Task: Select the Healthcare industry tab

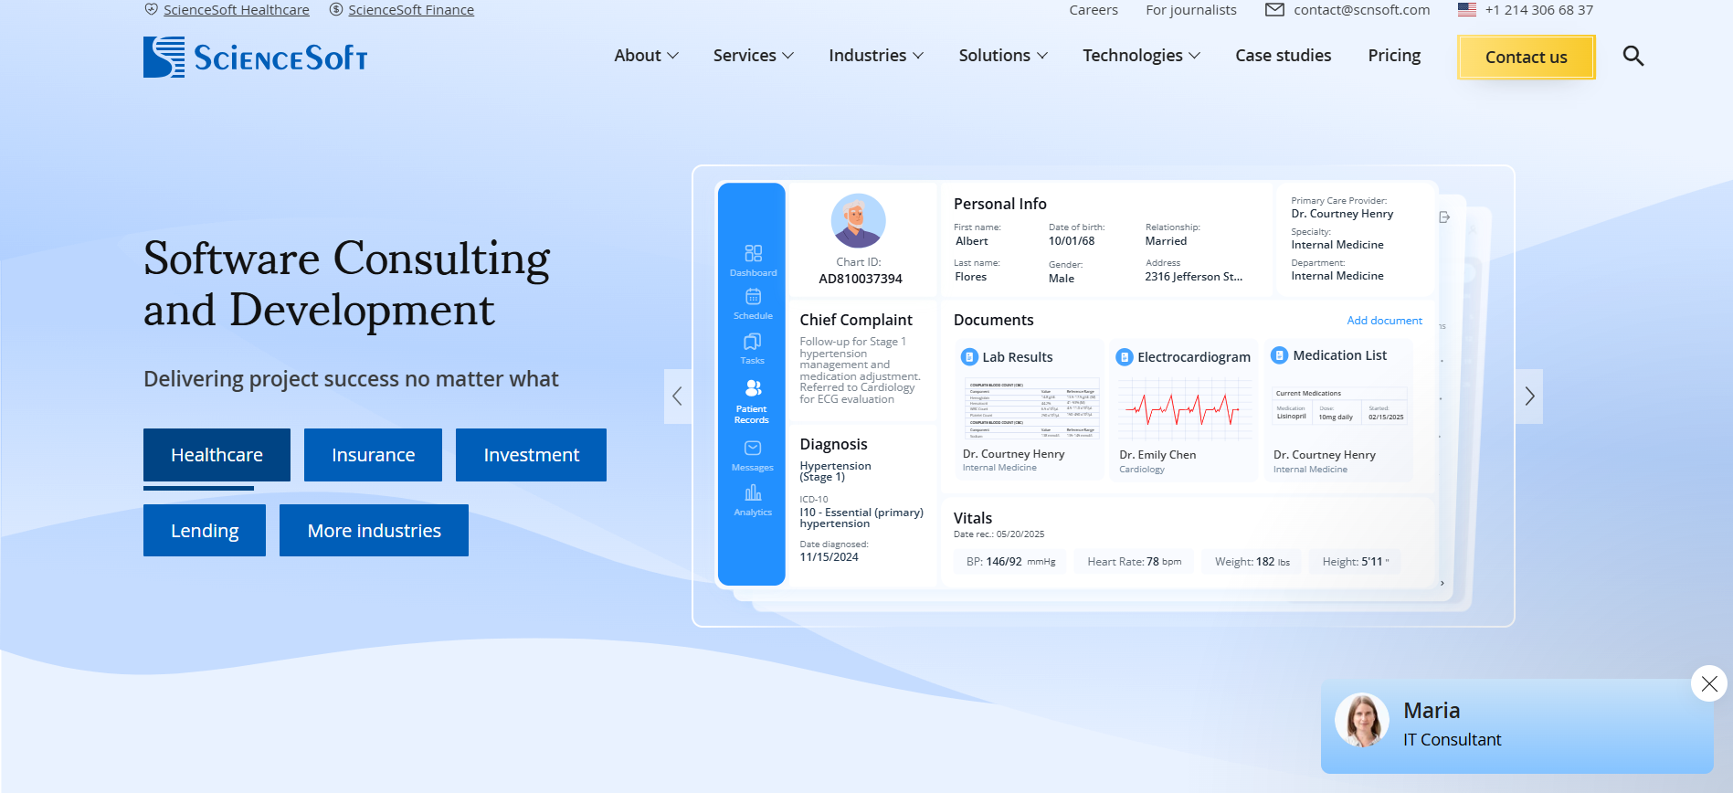Action: pyautogui.click(x=217, y=455)
